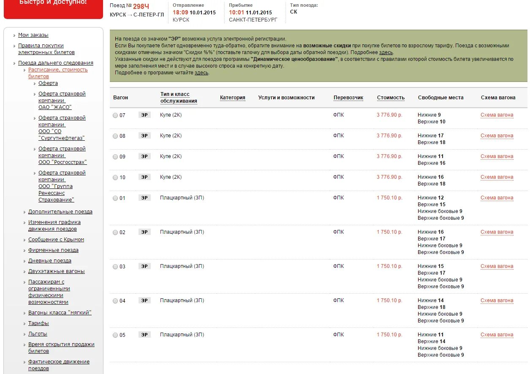Open Тарифы sidebar link

point(38,323)
